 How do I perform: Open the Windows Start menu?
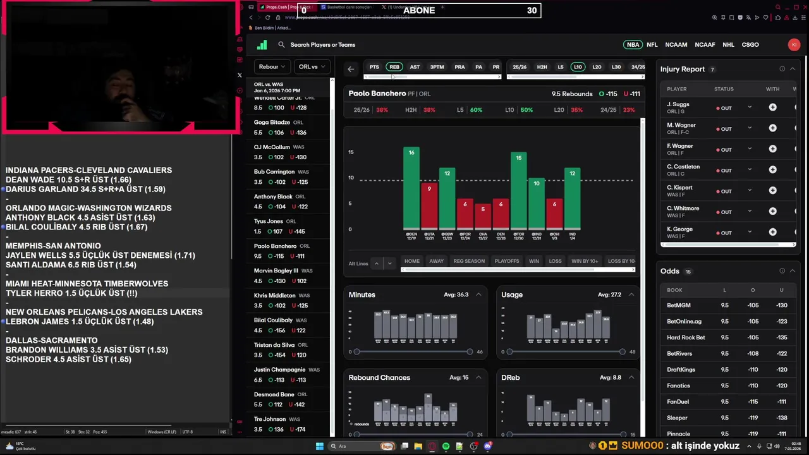click(320, 446)
